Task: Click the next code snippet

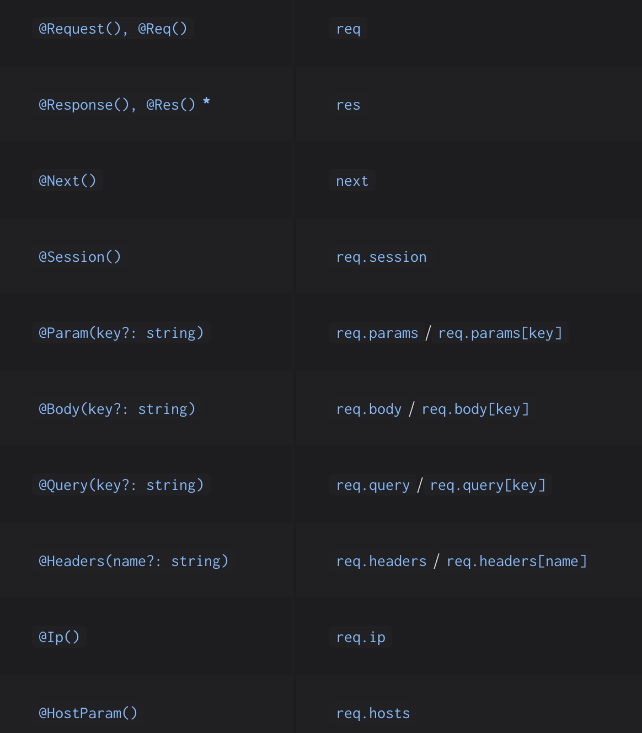Action: [352, 181]
